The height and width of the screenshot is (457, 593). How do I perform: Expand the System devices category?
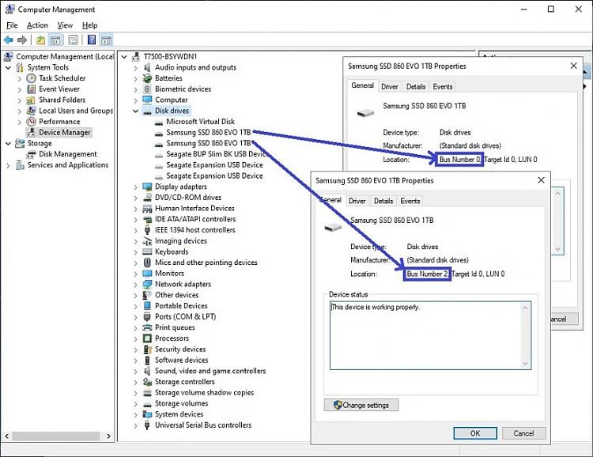click(135, 414)
